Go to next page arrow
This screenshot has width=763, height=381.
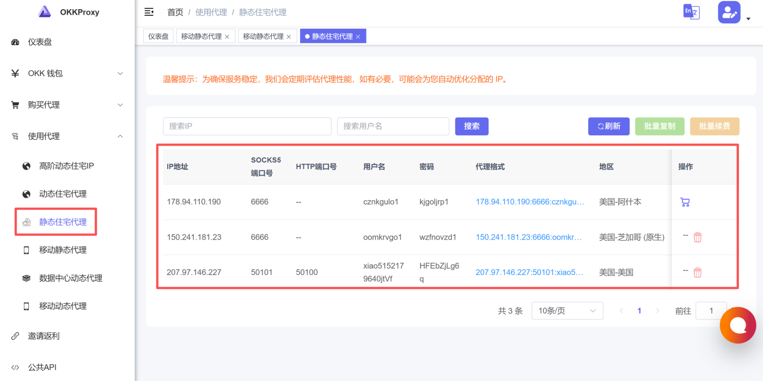657,311
